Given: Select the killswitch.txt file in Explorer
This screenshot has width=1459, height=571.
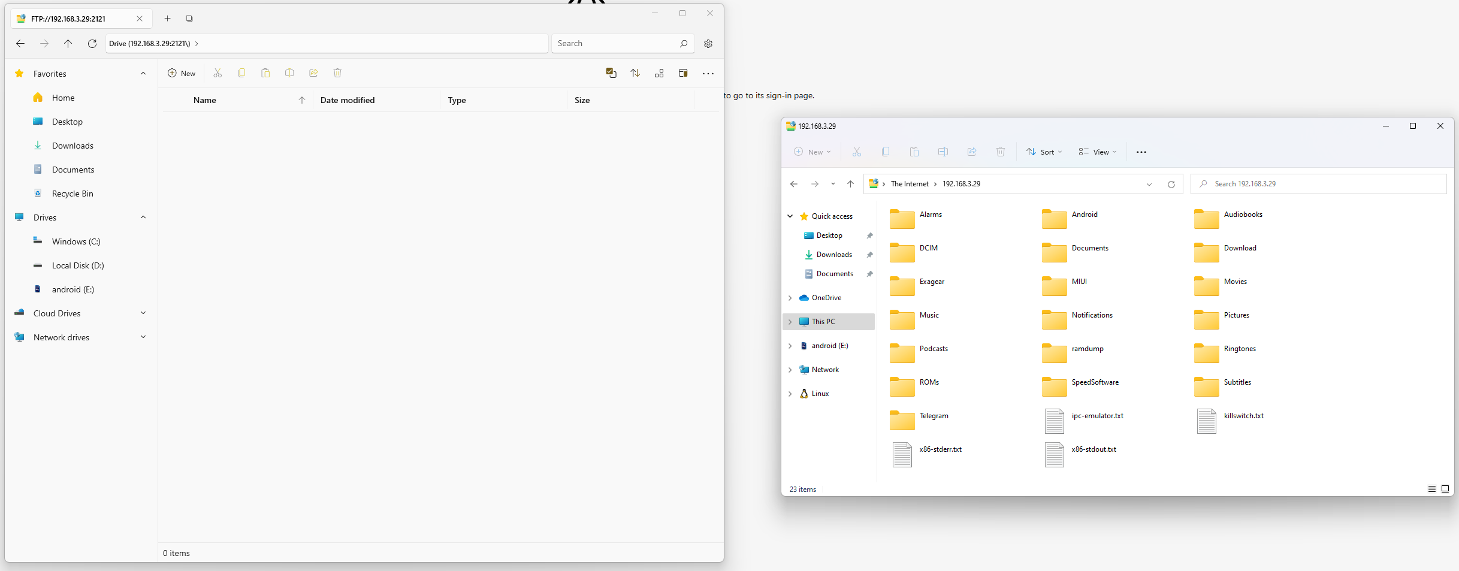Looking at the screenshot, I should (x=1231, y=421).
